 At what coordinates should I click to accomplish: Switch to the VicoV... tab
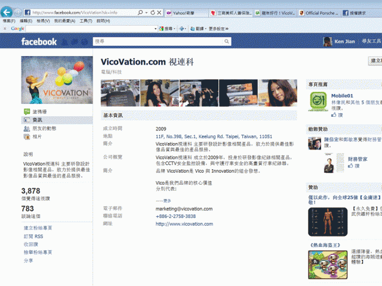275,13
